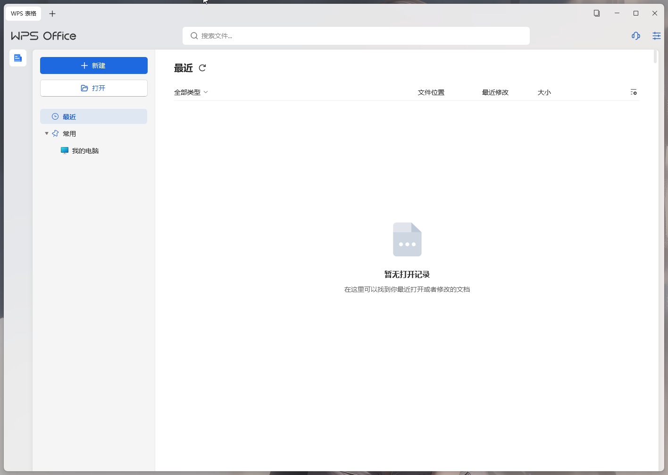Switch to the WPS 表格 tab

pos(24,14)
